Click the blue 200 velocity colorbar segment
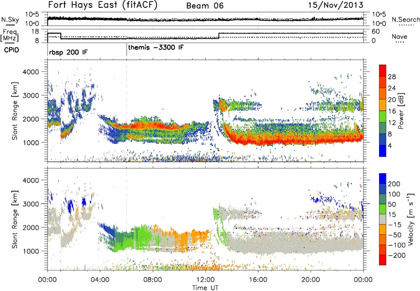Image resolution: width=420 pixels, height=291 pixels. point(383,179)
